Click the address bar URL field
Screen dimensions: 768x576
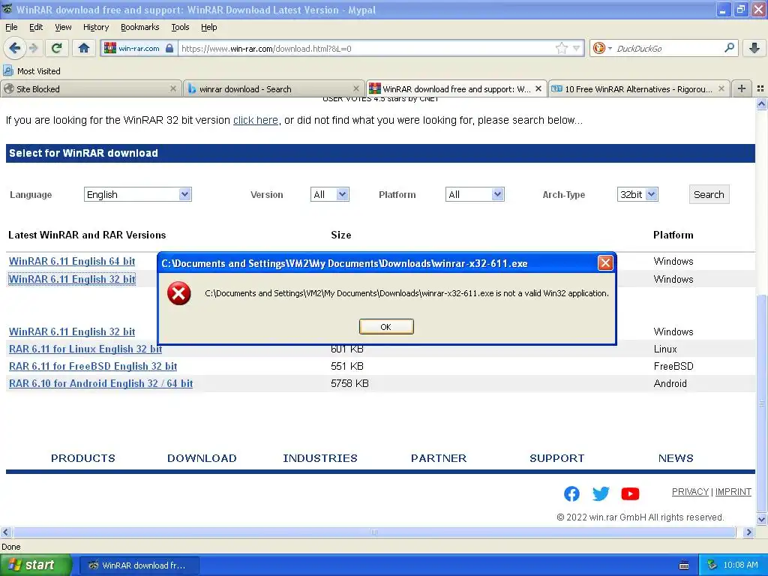pos(367,48)
